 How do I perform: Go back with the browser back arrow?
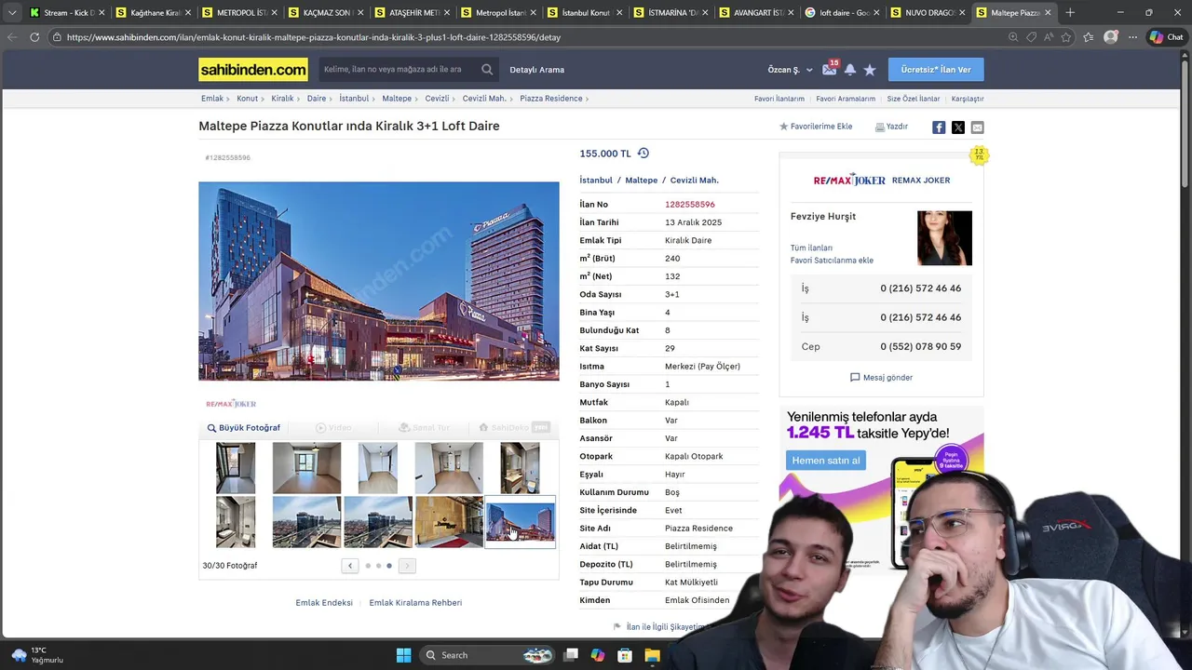(x=12, y=37)
